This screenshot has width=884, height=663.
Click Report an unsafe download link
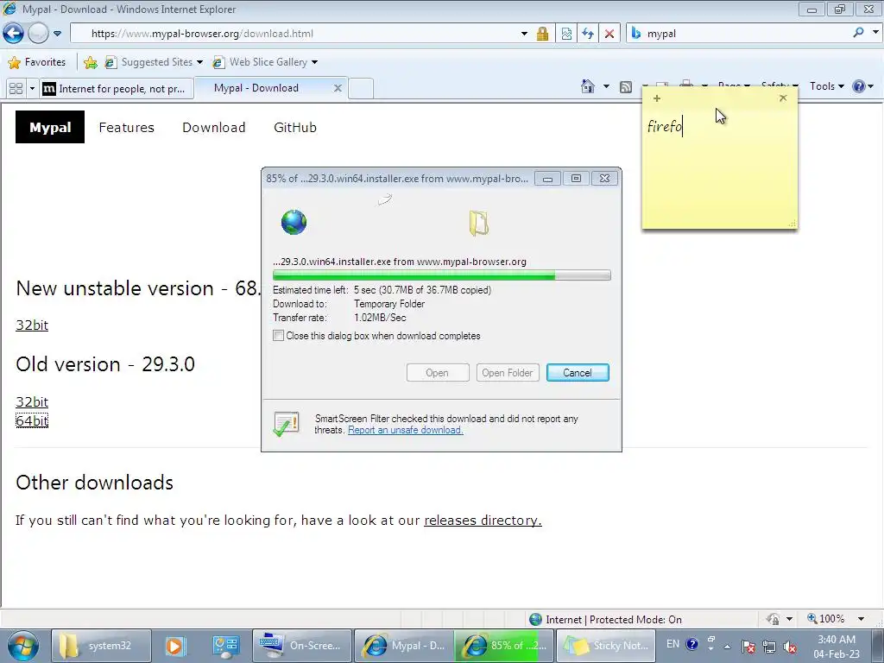click(406, 430)
